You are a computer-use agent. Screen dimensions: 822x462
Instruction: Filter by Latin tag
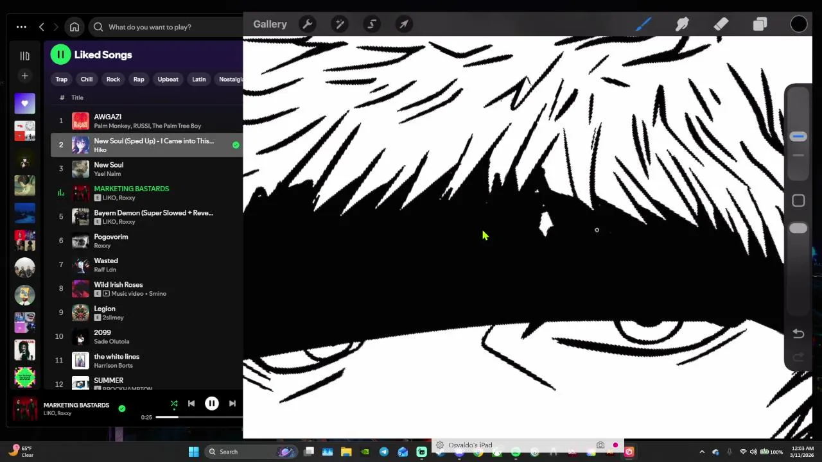click(199, 80)
